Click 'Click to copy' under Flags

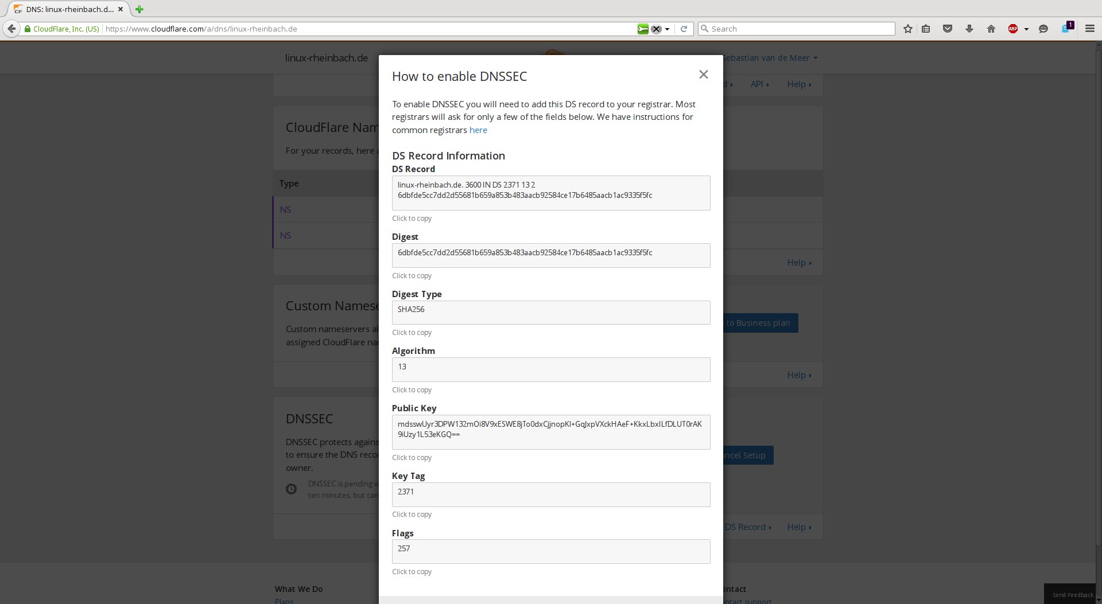tap(412, 572)
